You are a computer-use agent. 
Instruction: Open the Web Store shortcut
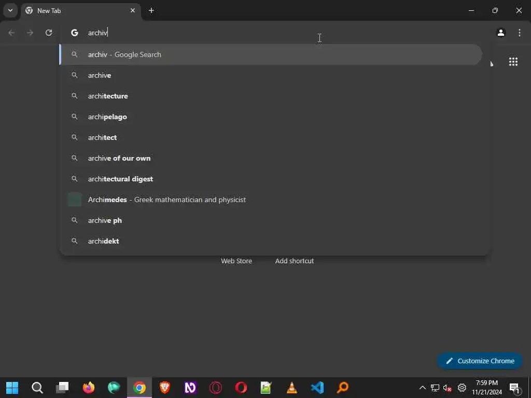point(236,261)
